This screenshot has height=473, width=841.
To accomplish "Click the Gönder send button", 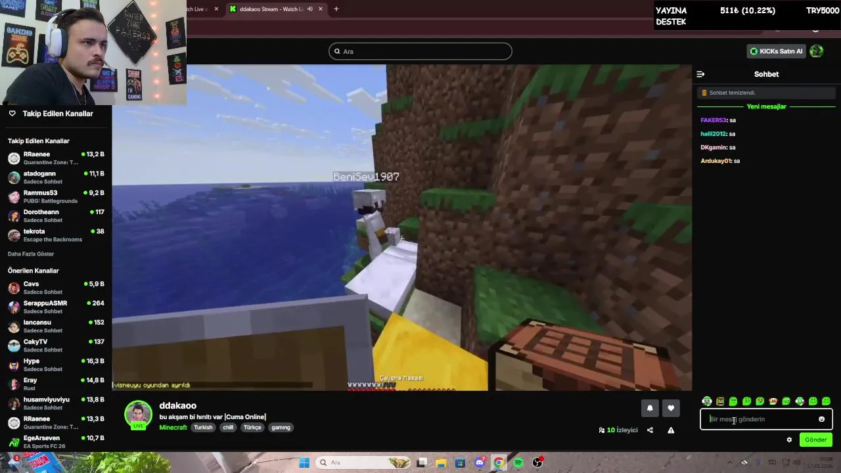I will click(815, 440).
